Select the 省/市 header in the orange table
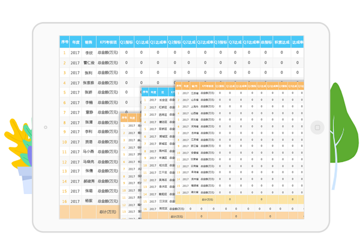The image size is (362, 241). point(194,87)
